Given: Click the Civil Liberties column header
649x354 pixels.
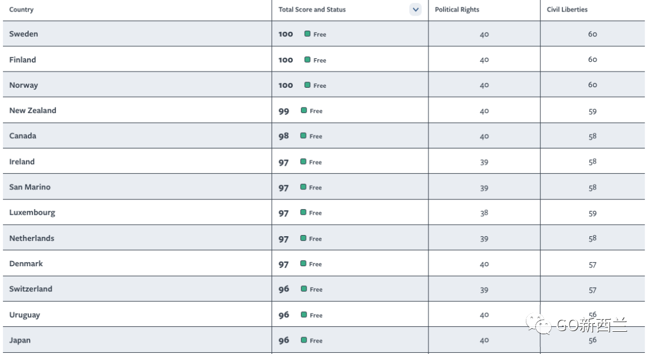Looking at the screenshot, I should [x=567, y=10].
